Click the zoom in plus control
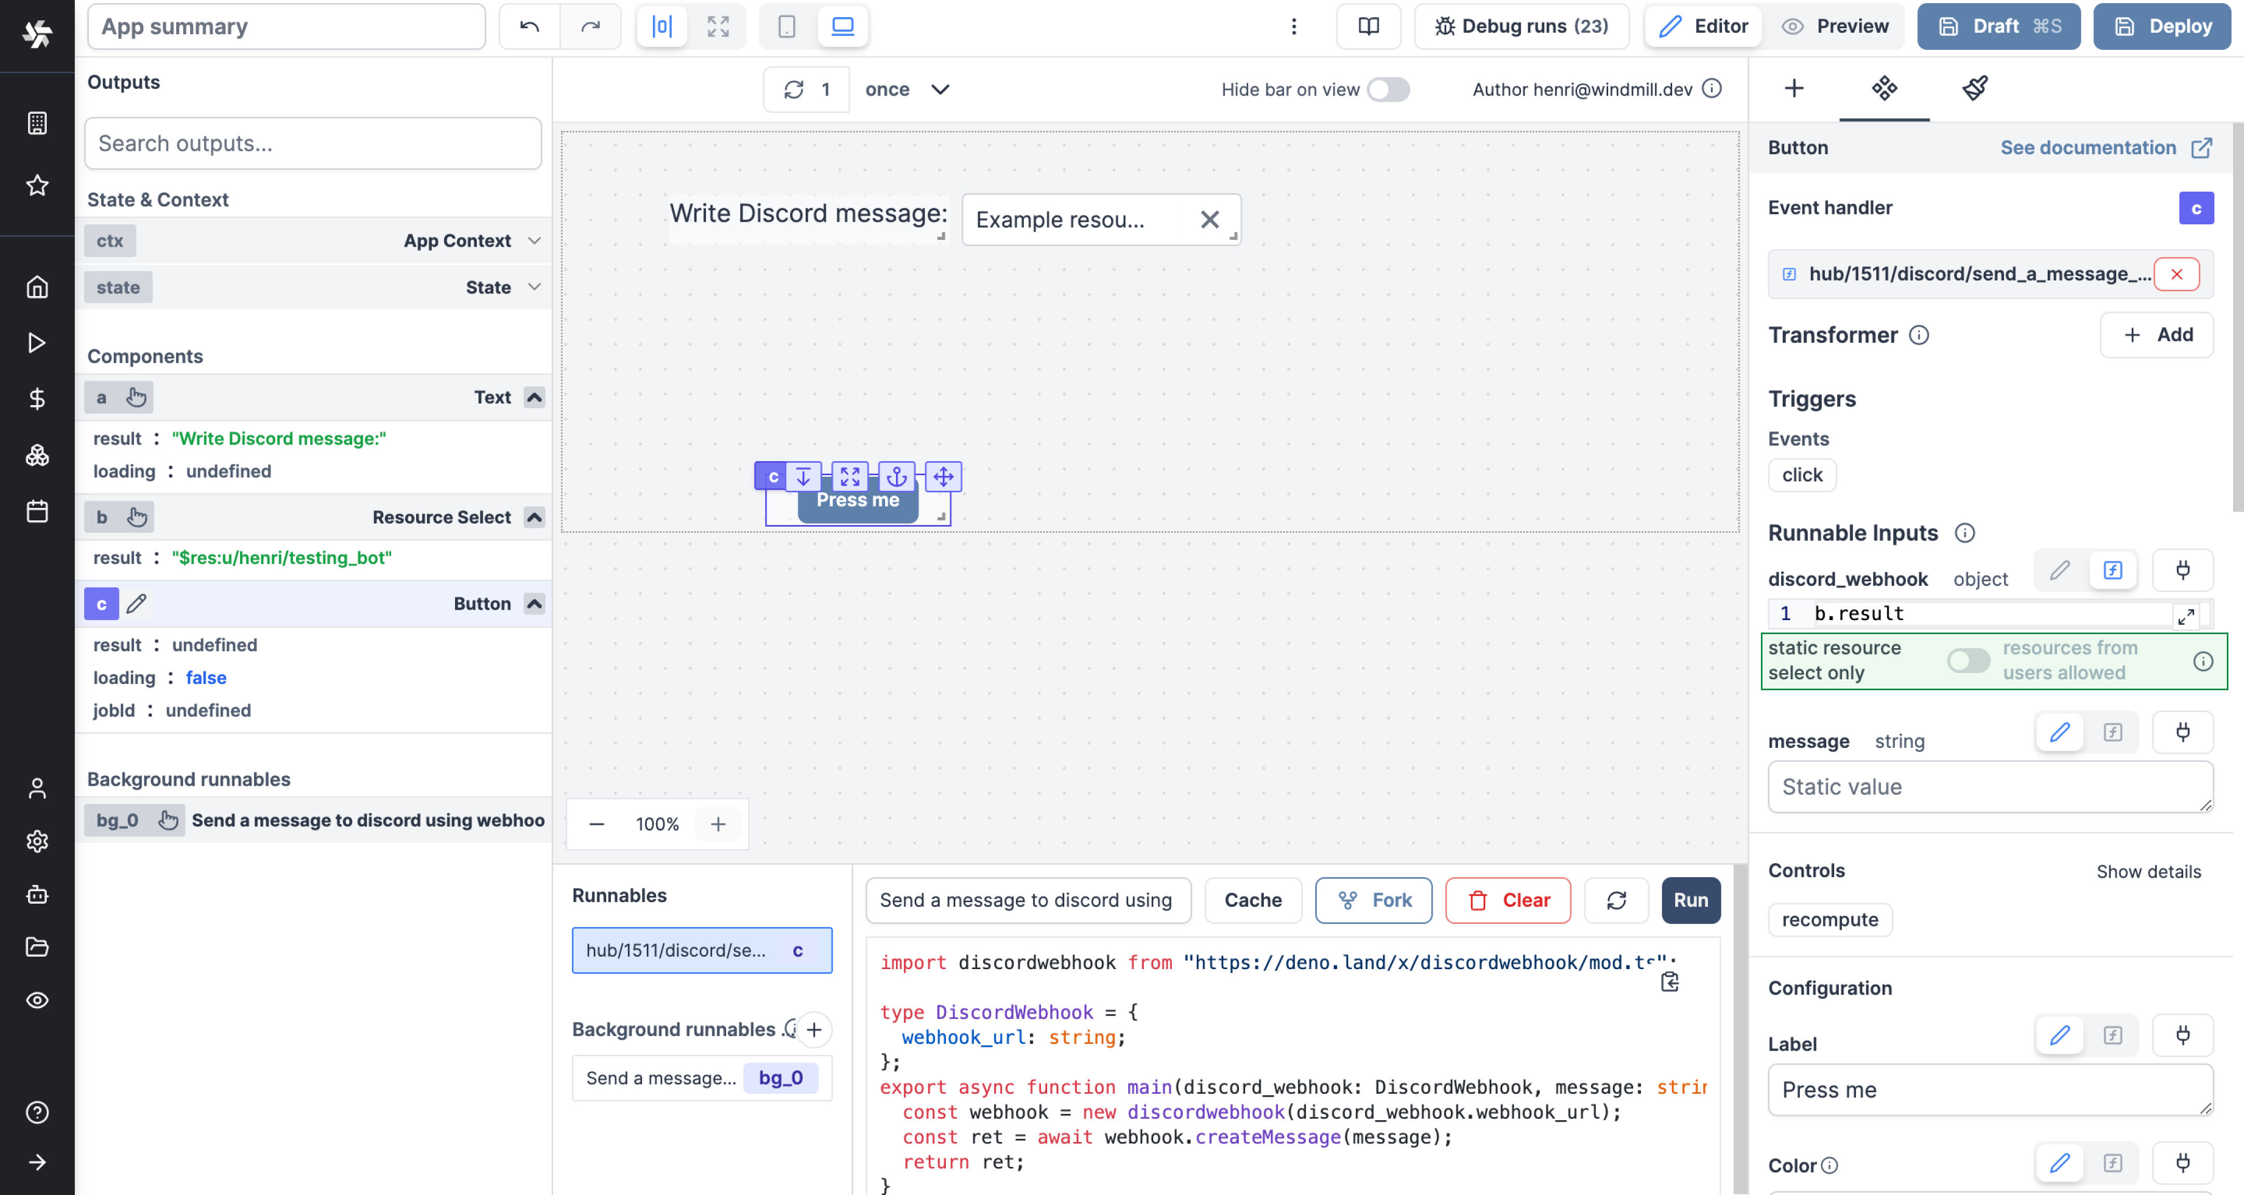Image resolution: width=2244 pixels, height=1195 pixels. [x=718, y=824]
